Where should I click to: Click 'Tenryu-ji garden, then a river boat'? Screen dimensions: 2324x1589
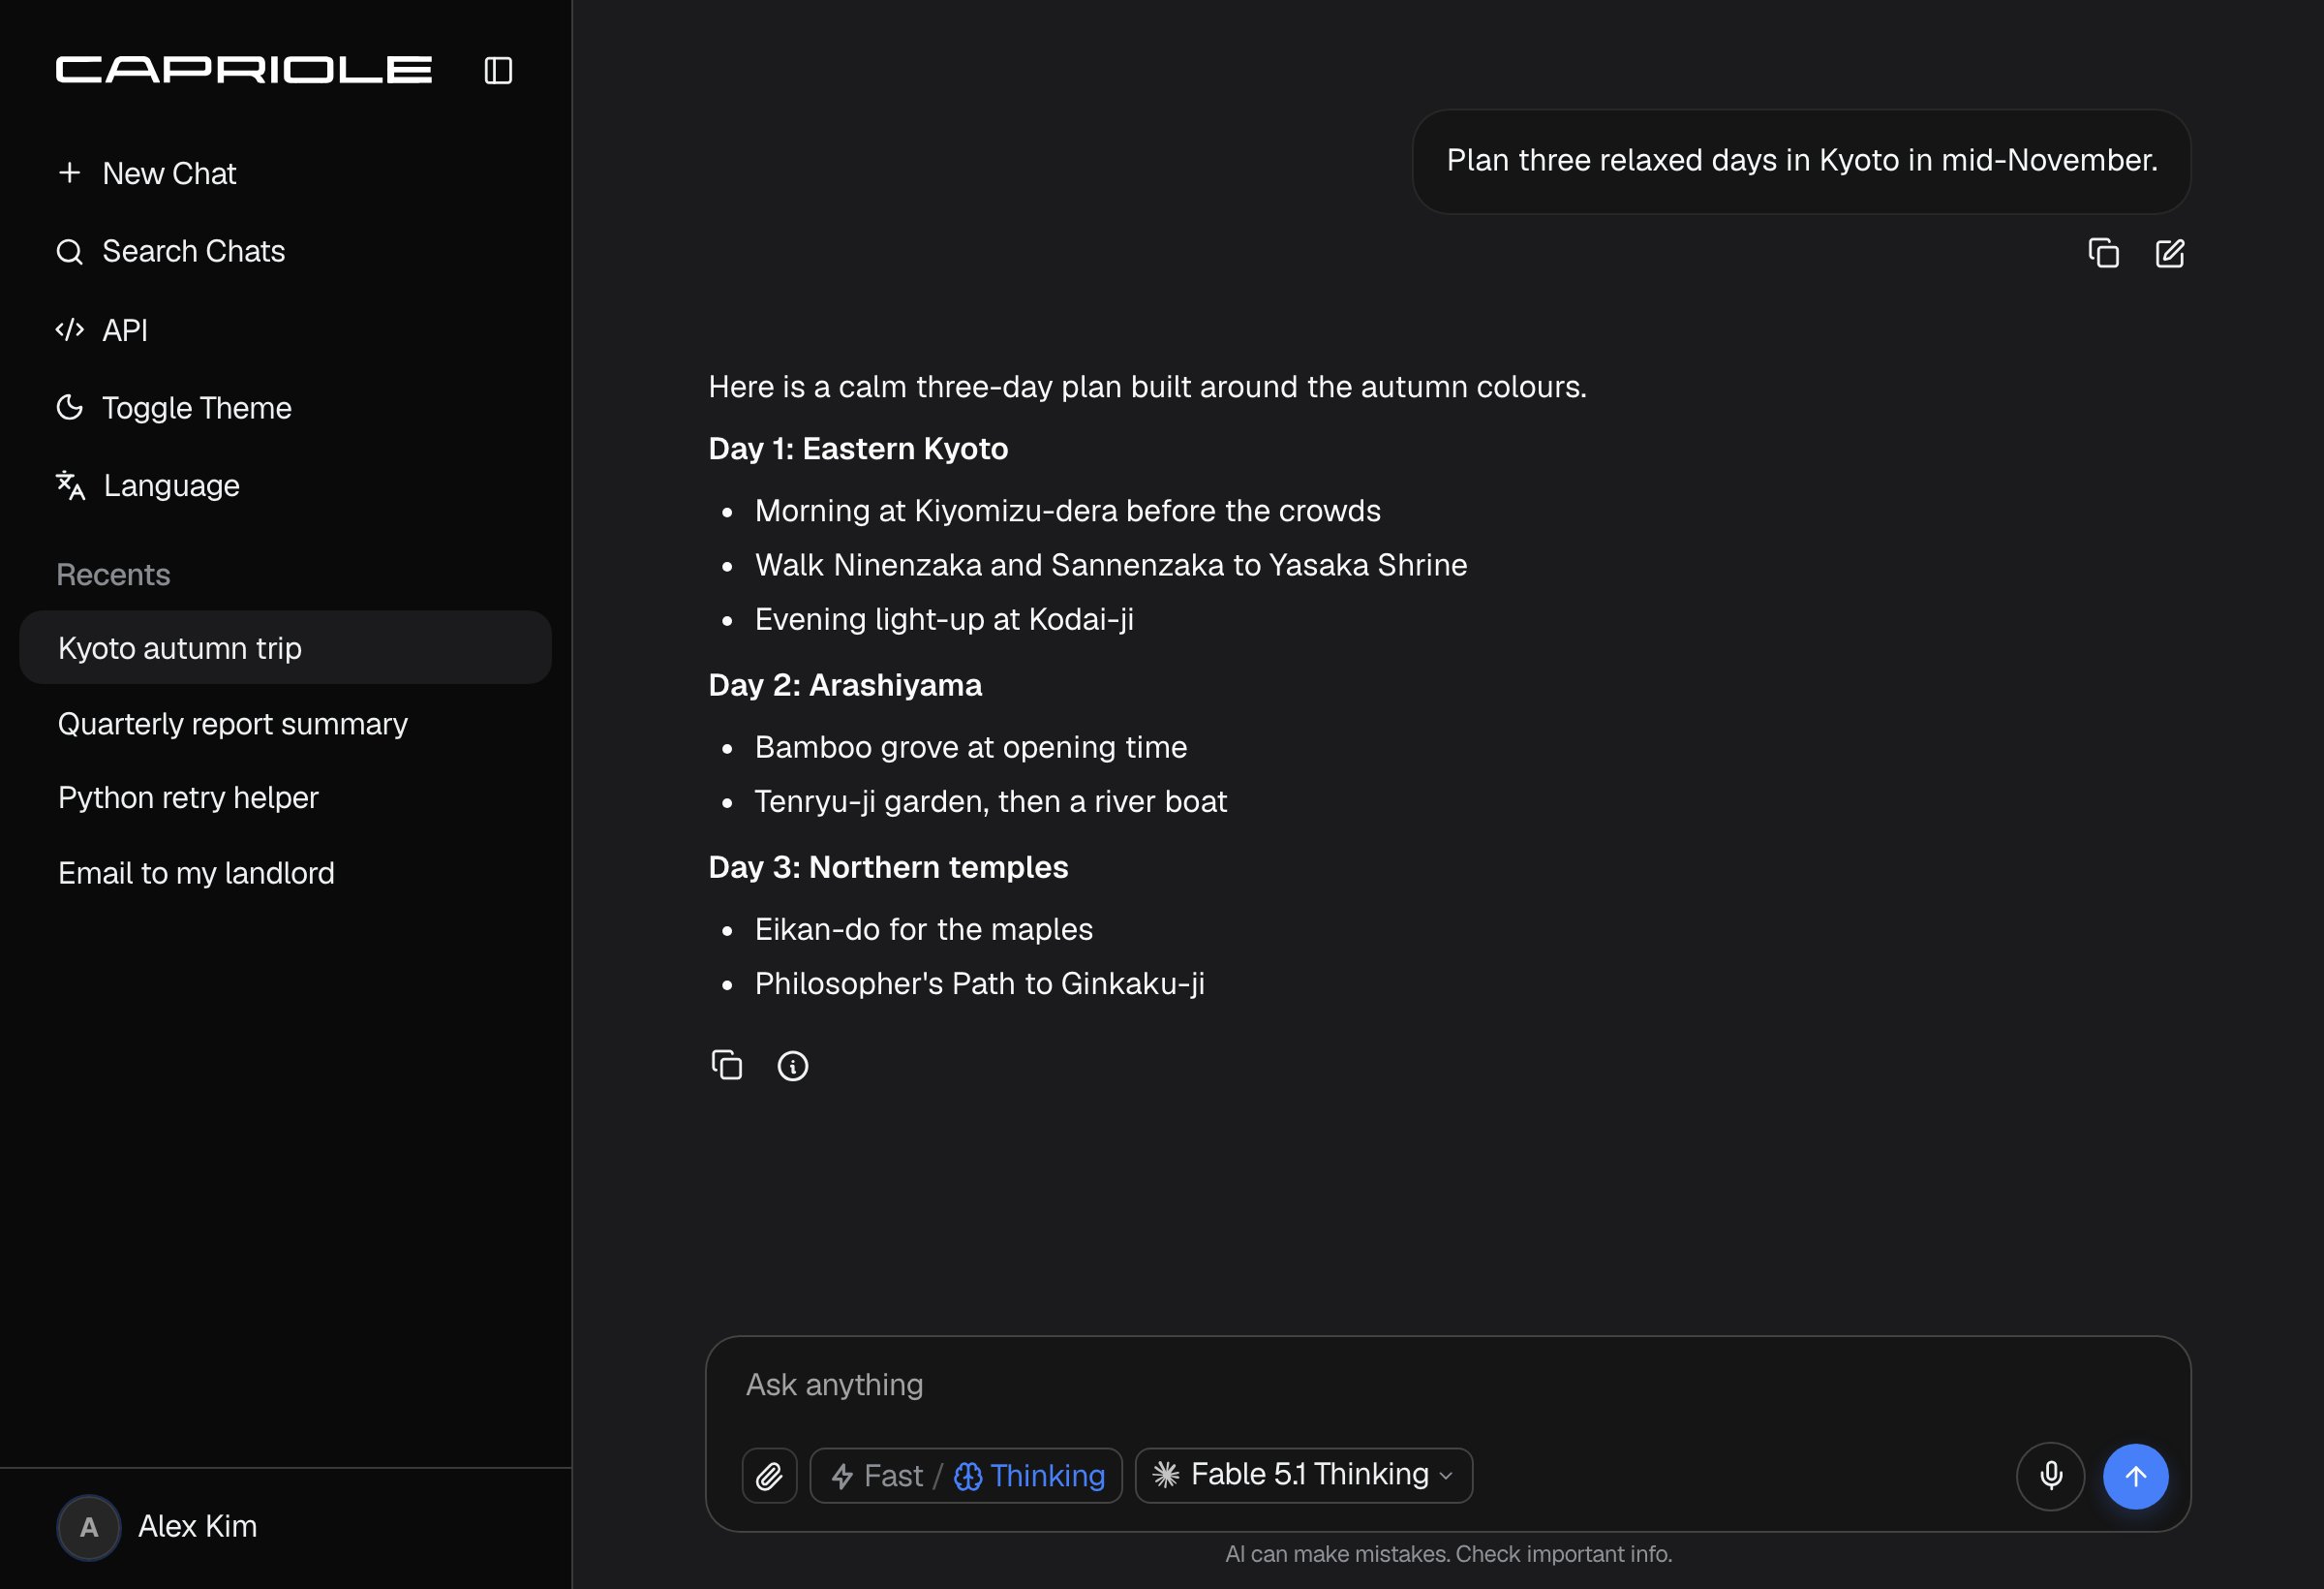(991, 801)
